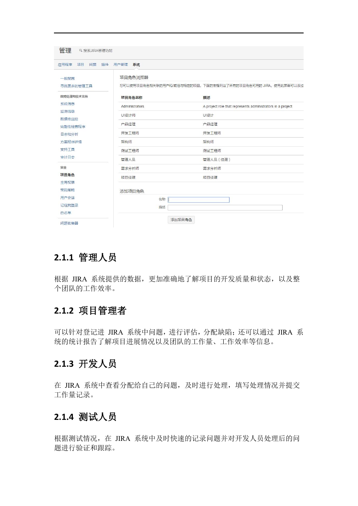Open the 应用程序 tab

point(65,65)
